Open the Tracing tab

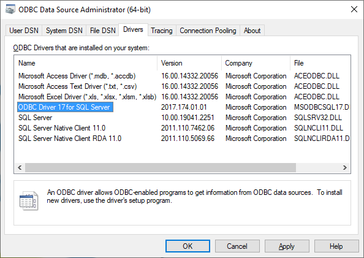coord(162,31)
